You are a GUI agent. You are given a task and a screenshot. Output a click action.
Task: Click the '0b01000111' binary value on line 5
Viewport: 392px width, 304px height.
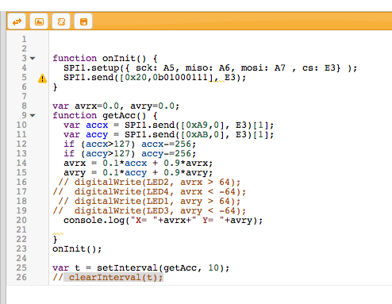pos(181,78)
